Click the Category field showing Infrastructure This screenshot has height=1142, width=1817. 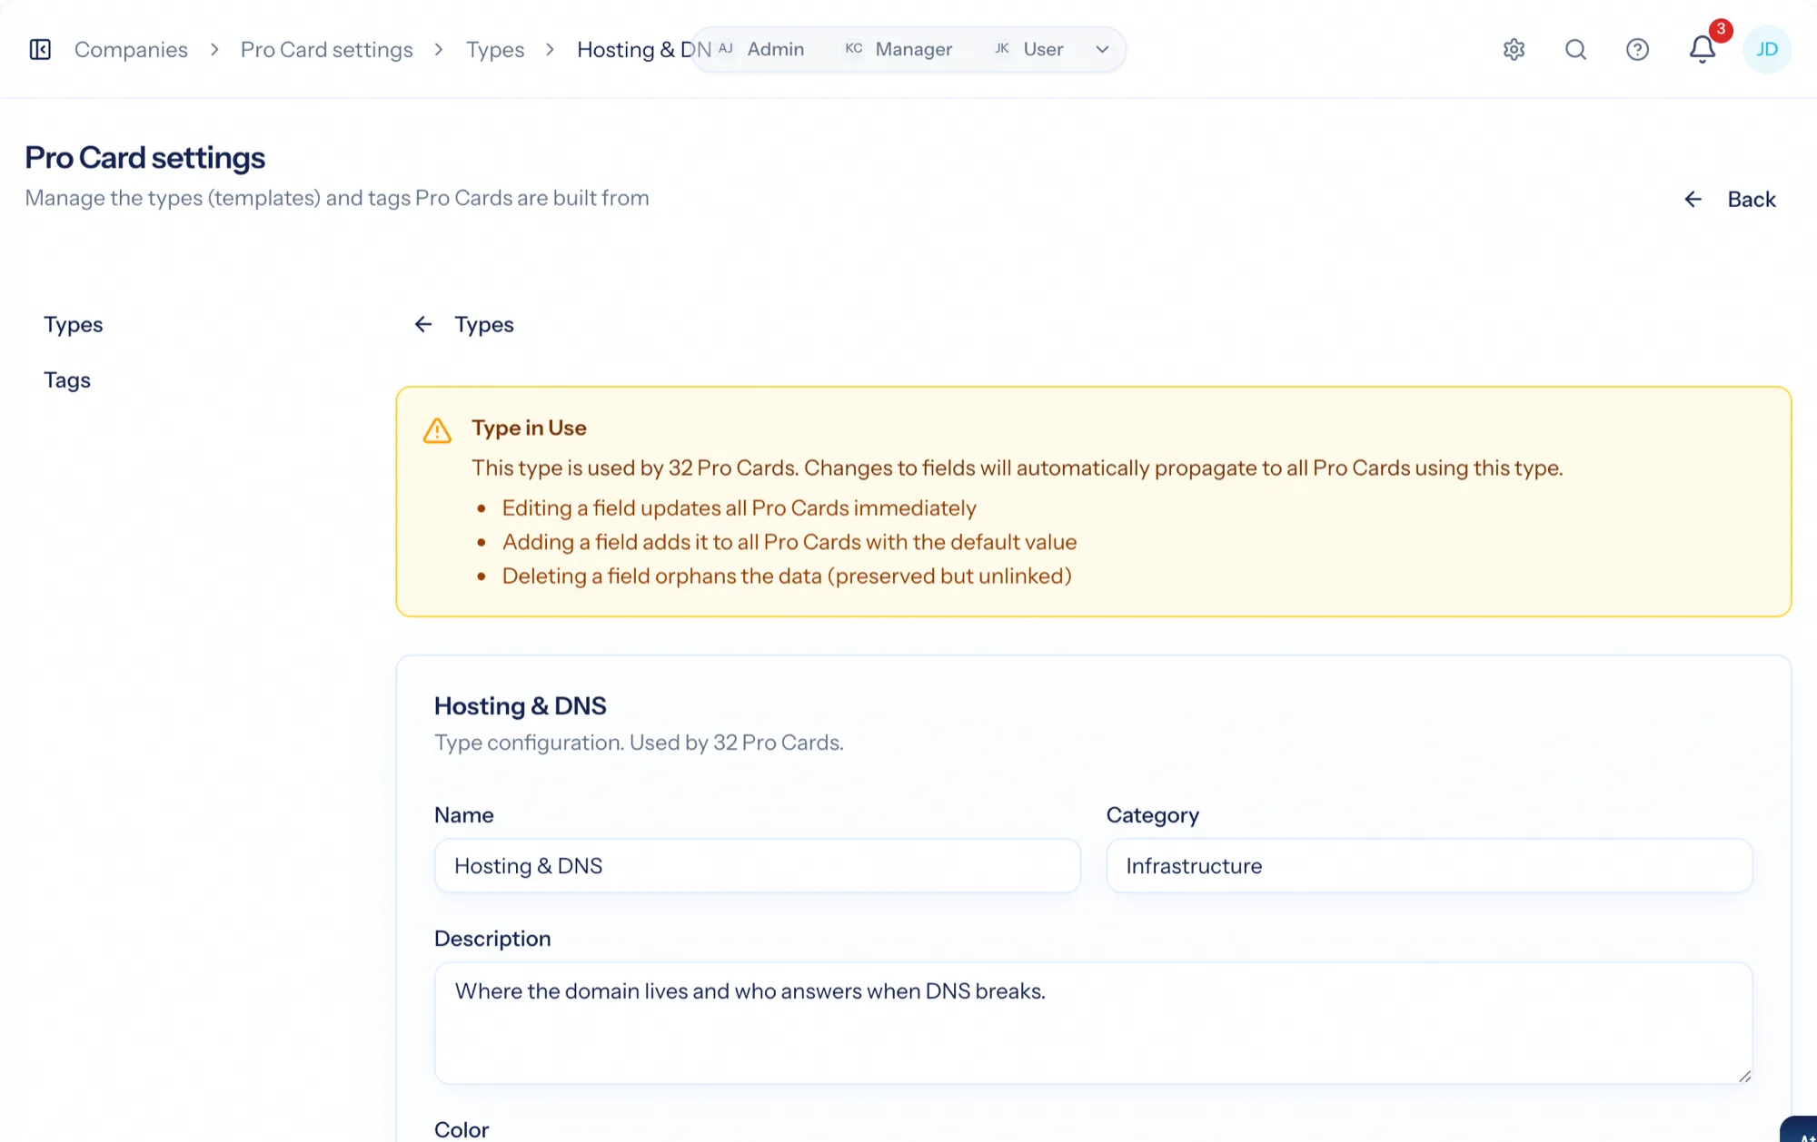tap(1429, 865)
